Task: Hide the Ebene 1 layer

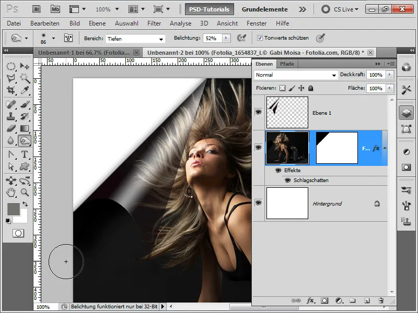Action: [258, 112]
